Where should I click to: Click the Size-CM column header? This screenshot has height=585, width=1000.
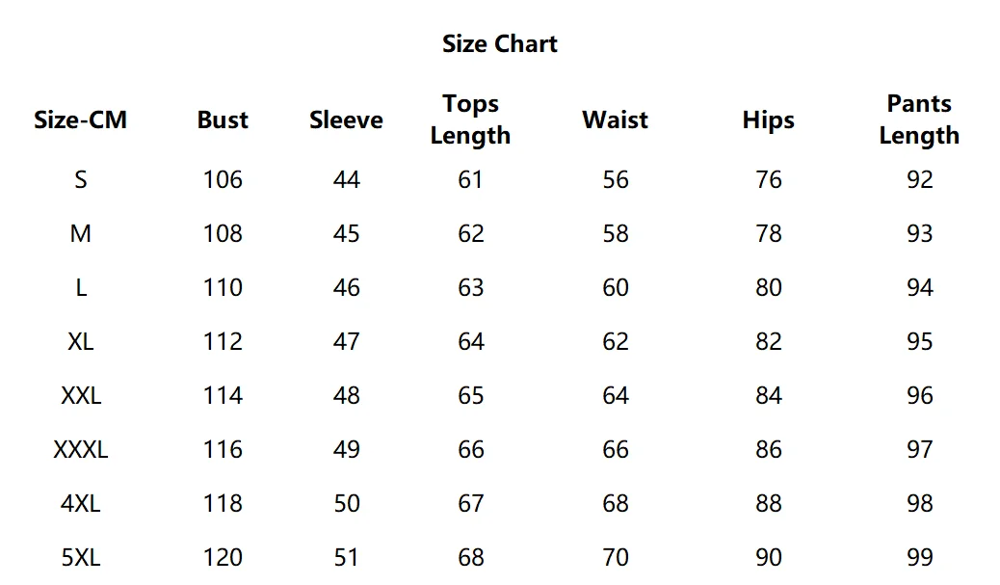[80, 120]
